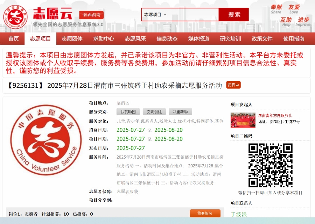
Task: Select the 文明创建 service category tag
Action: click(x=154, y=112)
